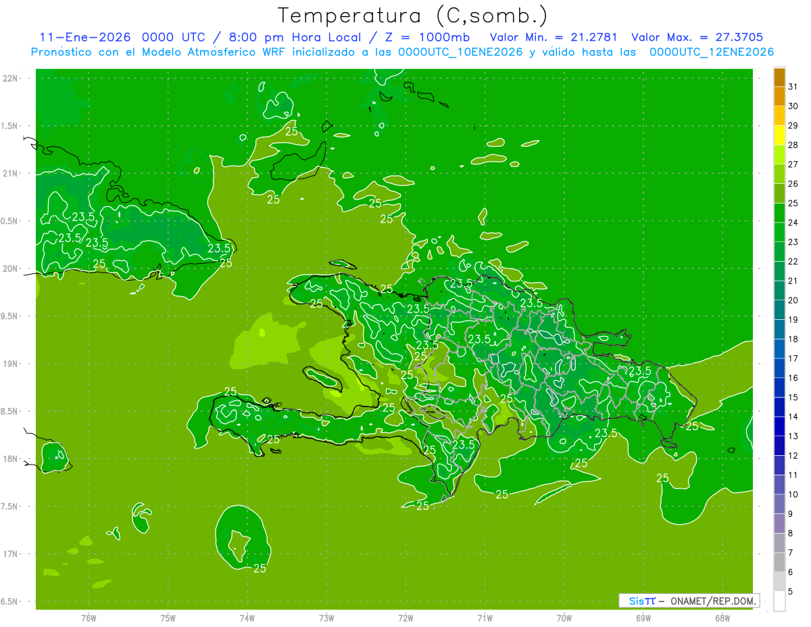This screenshot has height=627, width=811.
Task: Click the legend value "26"
Action: coord(793,183)
